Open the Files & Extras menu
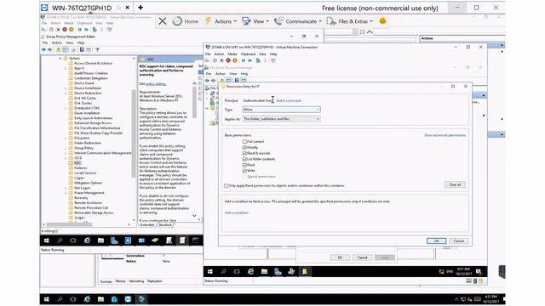Image resolution: width=545 pixels, height=306 pixels. pos(350,21)
